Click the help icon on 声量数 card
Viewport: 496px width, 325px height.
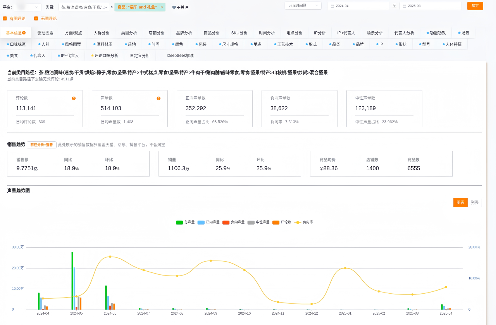point(158,99)
